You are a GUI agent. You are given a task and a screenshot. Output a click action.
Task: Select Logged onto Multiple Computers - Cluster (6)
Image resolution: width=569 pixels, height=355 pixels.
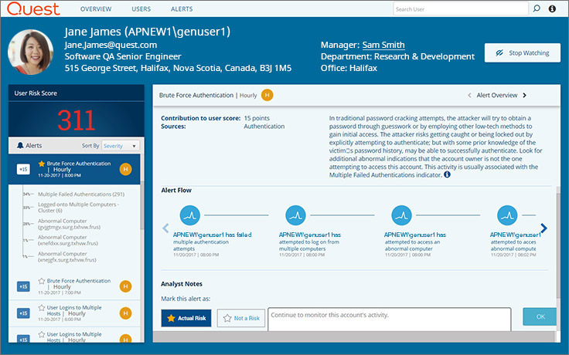coord(78,207)
